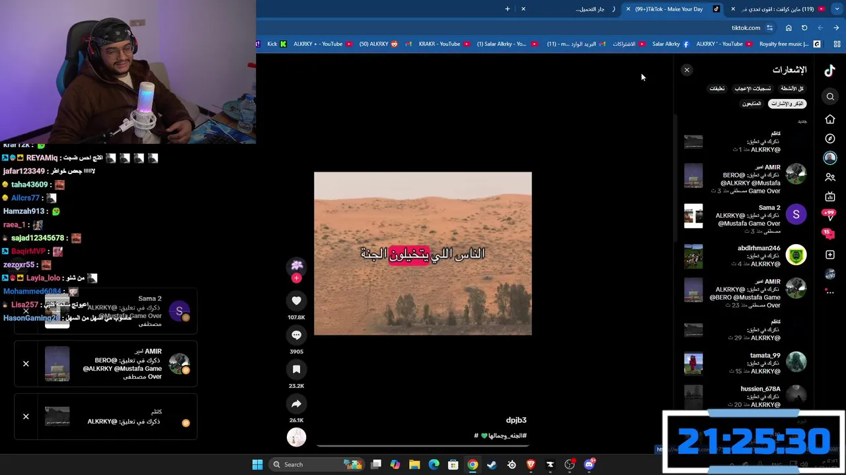Close the TikTok browser tab

628,9
